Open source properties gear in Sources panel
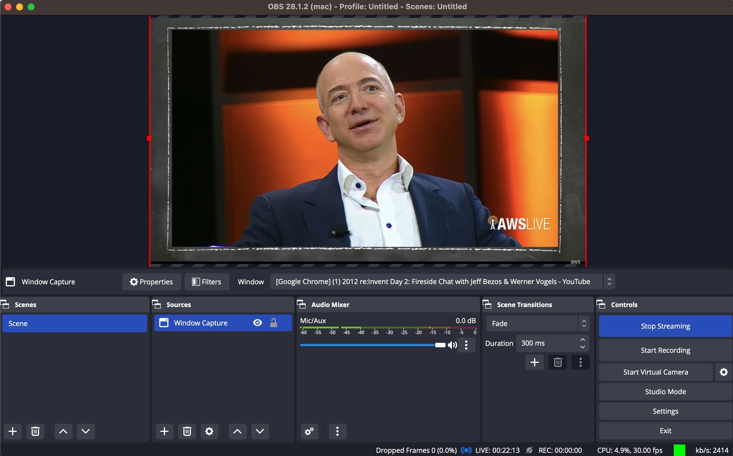This screenshot has height=456, width=733. click(x=209, y=431)
